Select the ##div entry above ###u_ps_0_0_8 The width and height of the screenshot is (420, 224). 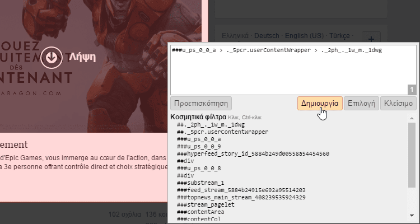coord(185,161)
